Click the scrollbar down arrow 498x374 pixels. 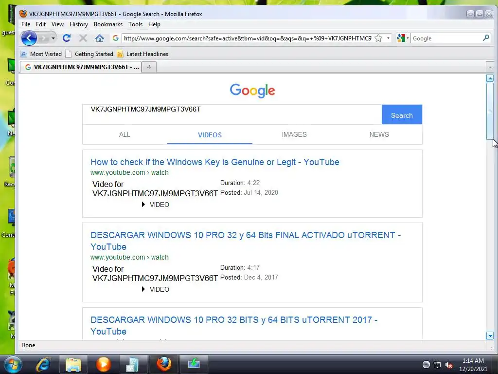coord(490,336)
